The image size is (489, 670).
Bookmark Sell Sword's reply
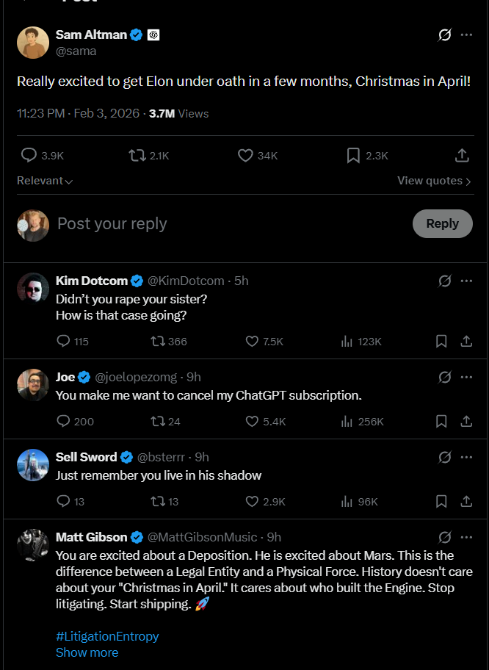click(441, 501)
